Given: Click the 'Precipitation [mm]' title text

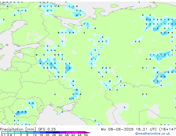Looking at the screenshot, I should [18, 129].
